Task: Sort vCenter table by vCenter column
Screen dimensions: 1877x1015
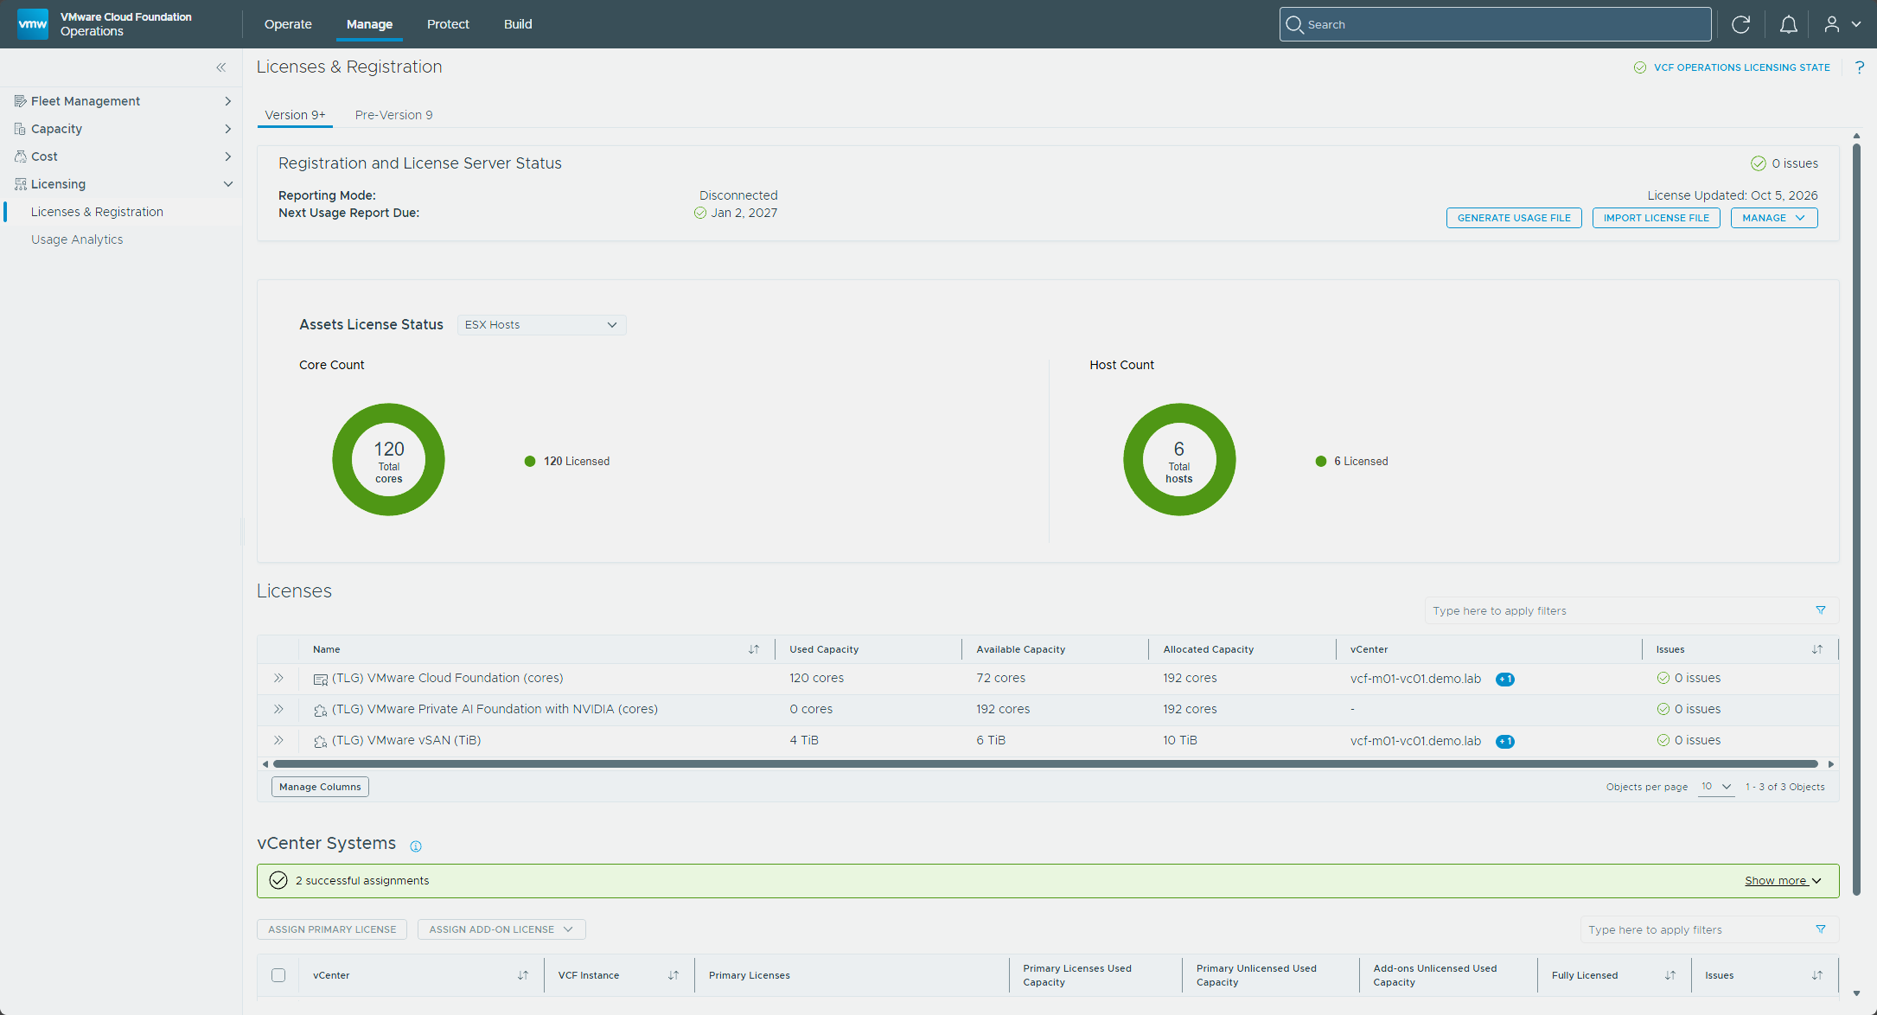Action: pyautogui.click(x=522, y=975)
